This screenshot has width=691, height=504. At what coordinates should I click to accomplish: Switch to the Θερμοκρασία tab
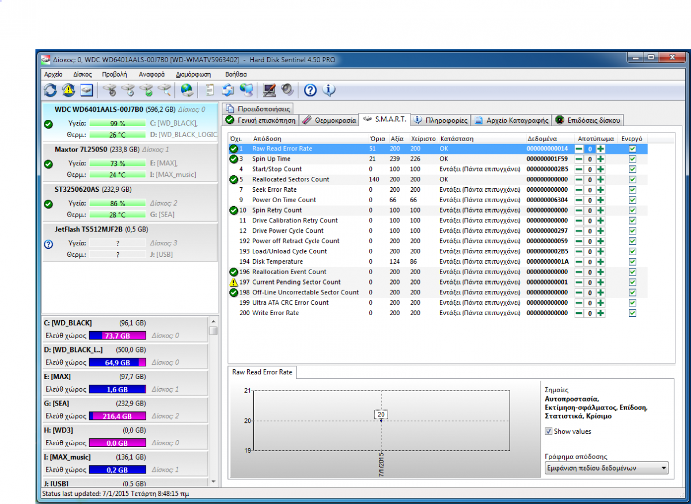point(329,120)
